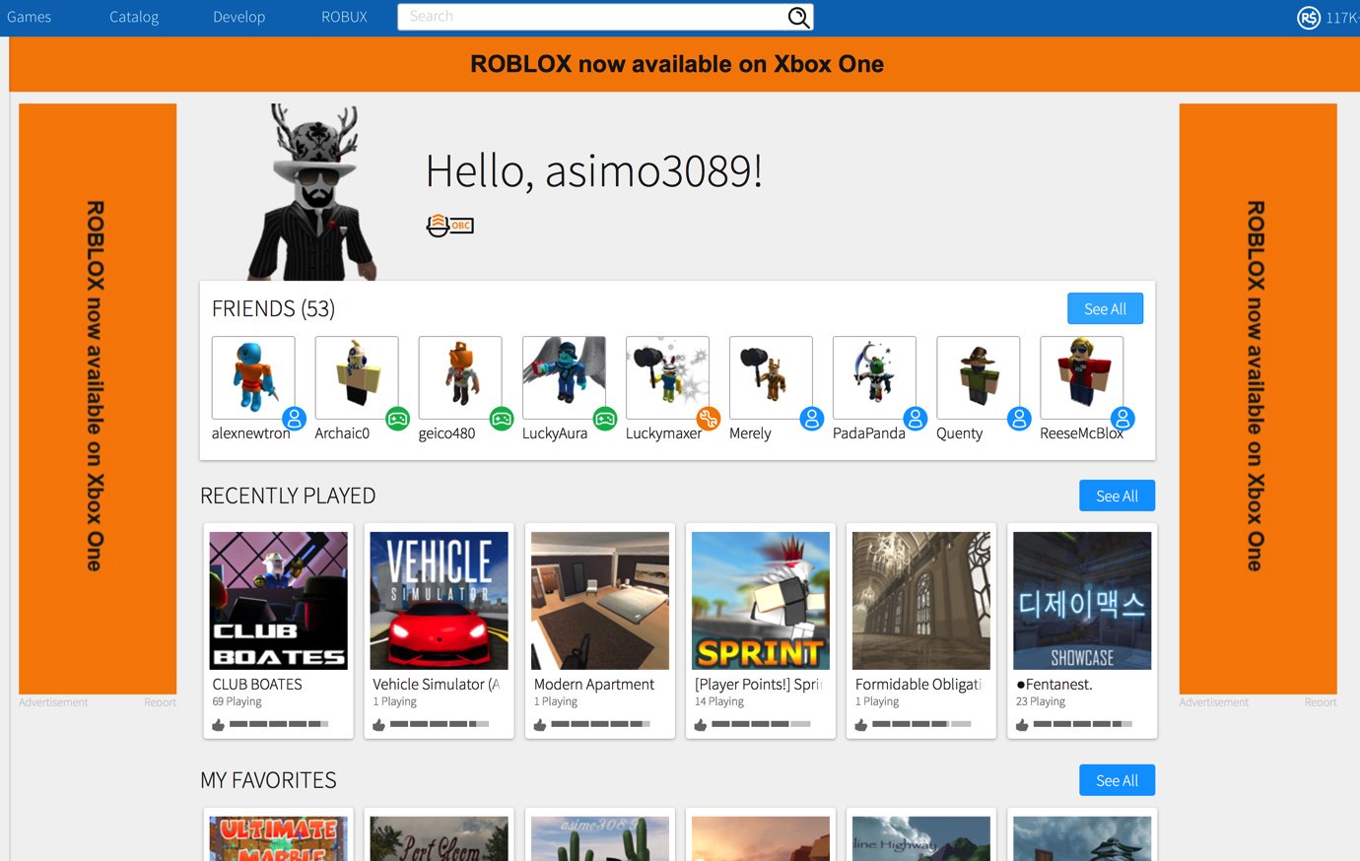Screen dimensions: 1360x861
Task: Click LuckyAura's in-game status icon
Action: coord(605,418)
